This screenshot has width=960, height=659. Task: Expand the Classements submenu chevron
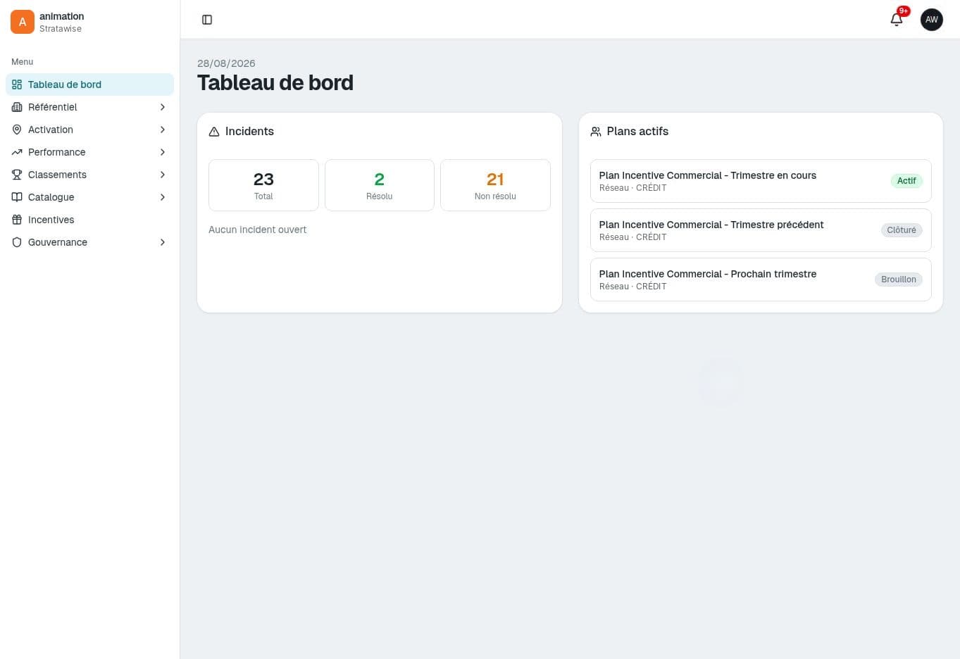pyautogui.click(x=163, y=175)
